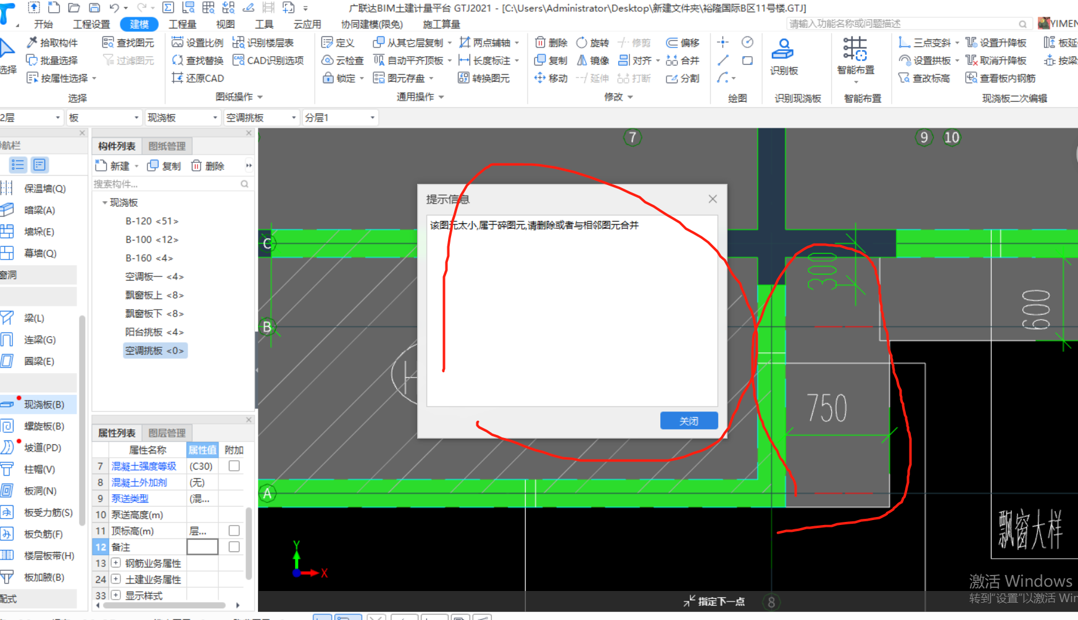1078x620 pixels.
Task: Click 识别楼层表 recognize floor table
Action: click(263, 43)
